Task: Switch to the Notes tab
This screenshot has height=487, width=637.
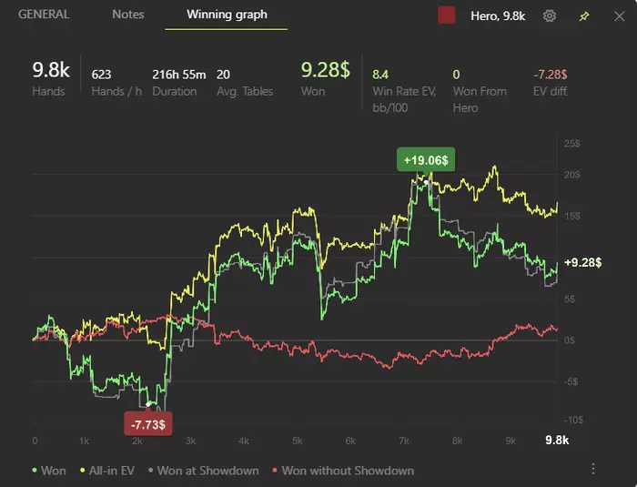Action: 128,15
